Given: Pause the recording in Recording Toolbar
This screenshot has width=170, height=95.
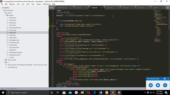Looking at the screenshot, I should coord(151,85).
